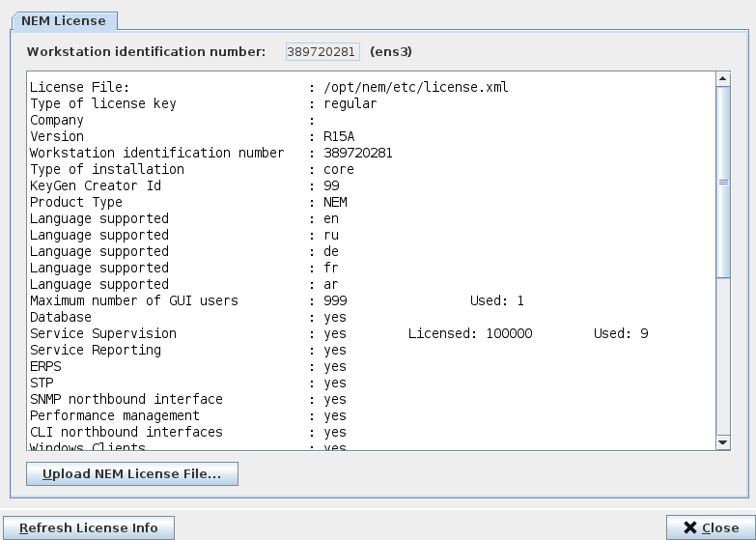
Task: Click the Workstation identification number field
Action: tap(322, 51)
